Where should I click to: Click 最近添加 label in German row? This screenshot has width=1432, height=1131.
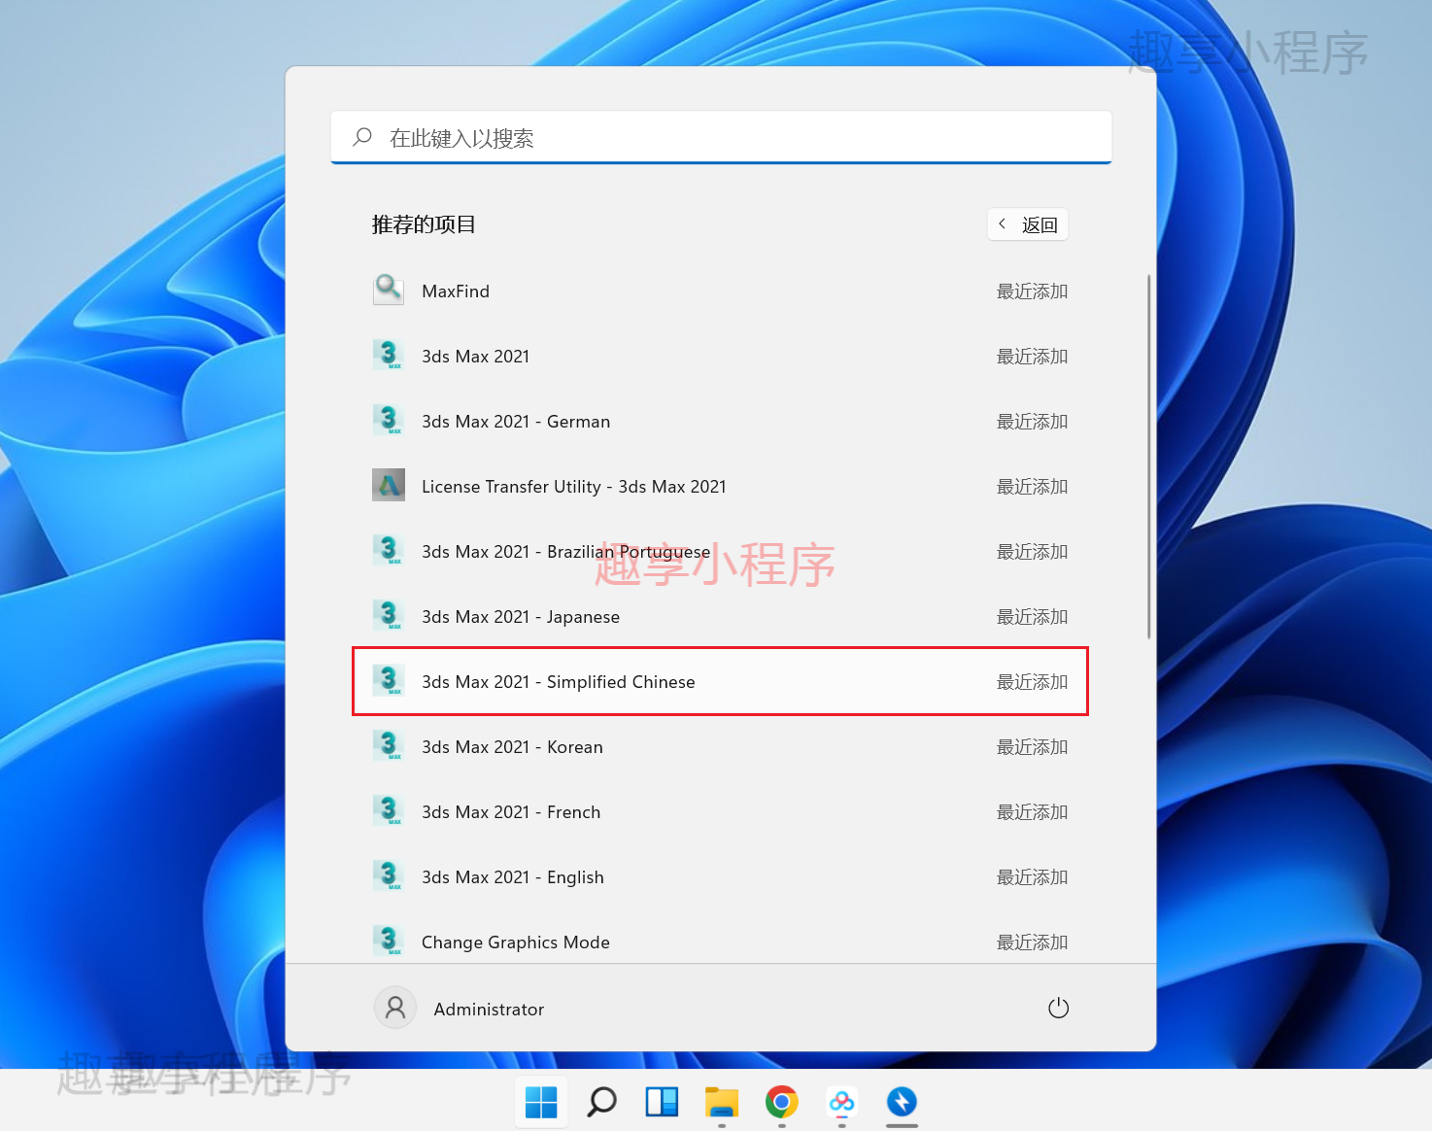[x=1032, y=421]
